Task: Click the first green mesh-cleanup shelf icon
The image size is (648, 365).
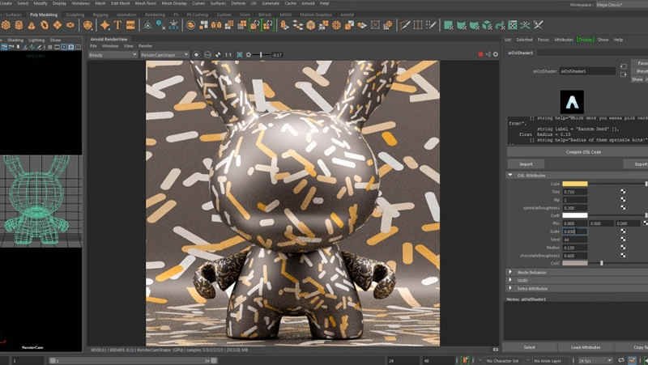Action: [x=449, y=25]
